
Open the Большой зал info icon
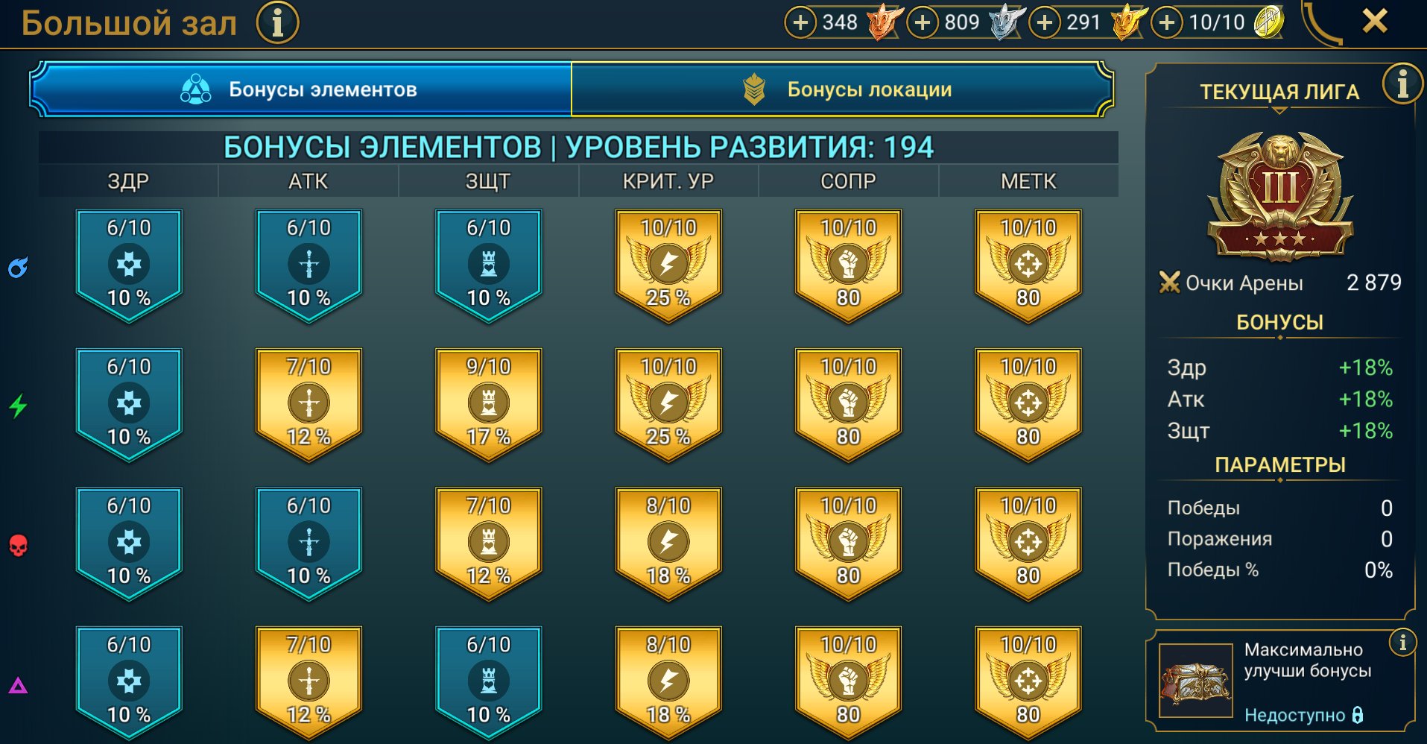click(277, 22)
